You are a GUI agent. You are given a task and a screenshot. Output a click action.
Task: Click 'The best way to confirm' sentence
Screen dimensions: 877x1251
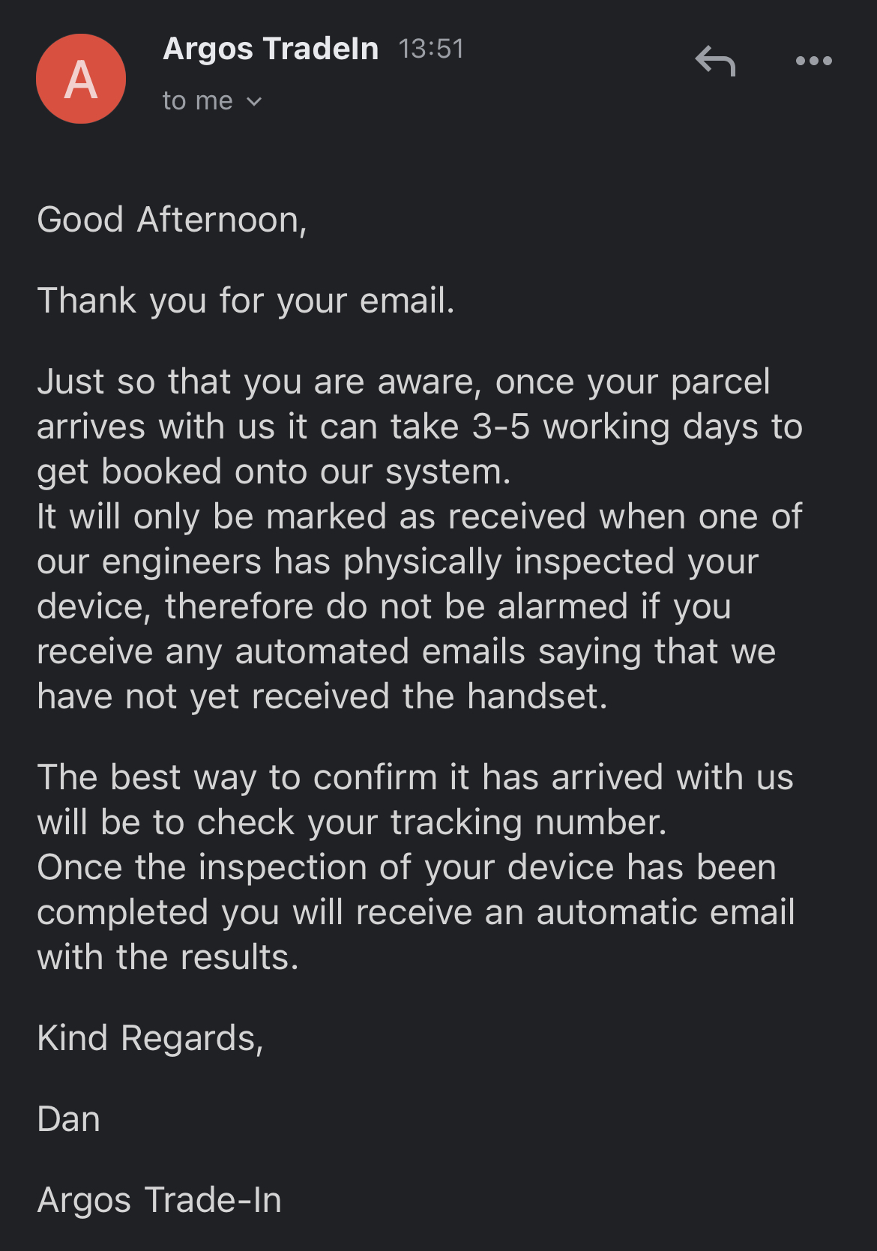pos(415,800)
